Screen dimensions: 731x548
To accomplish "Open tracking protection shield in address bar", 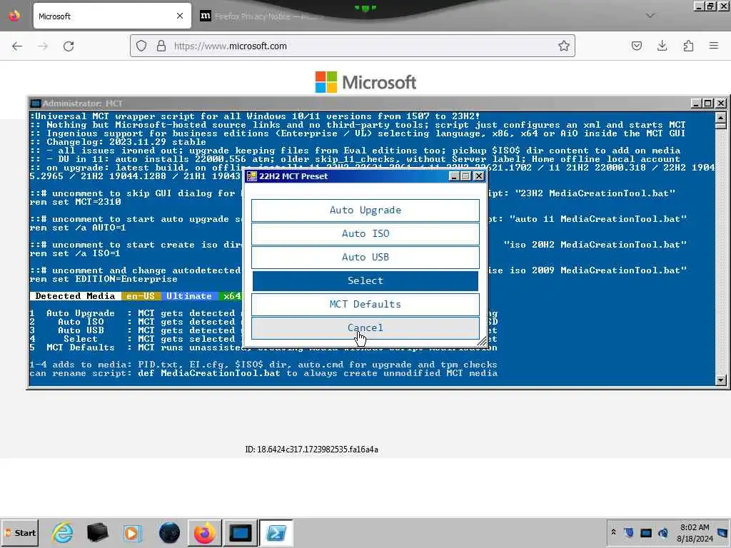I will 141,46.
